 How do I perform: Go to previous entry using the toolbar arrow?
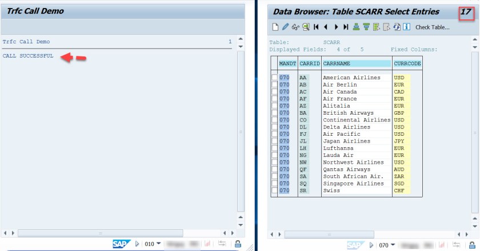click(326, 27)
